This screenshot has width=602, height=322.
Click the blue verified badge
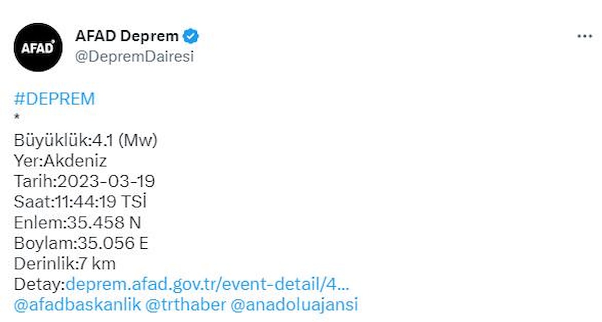click(191, 36)
